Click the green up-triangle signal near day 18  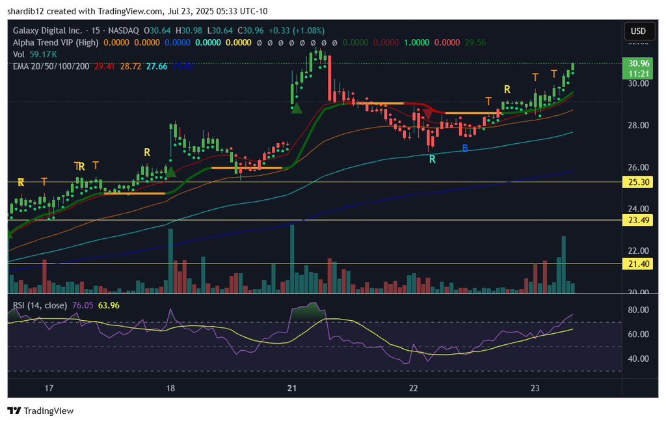[171, 172]
